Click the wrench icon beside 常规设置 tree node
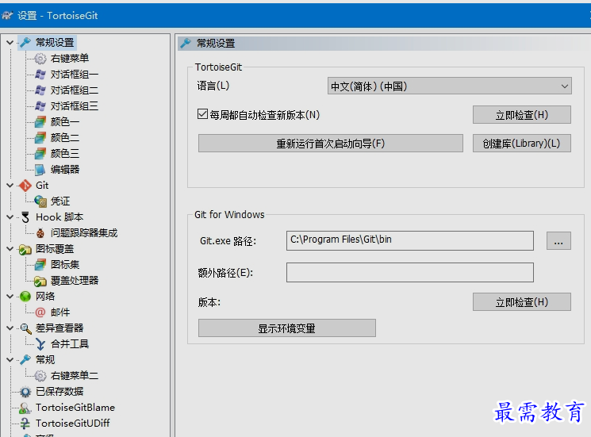The image size is (591, 437). [x=25, y=43]
